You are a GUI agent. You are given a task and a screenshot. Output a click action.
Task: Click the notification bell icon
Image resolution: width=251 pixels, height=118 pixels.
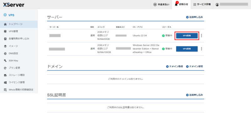(176, 5)
